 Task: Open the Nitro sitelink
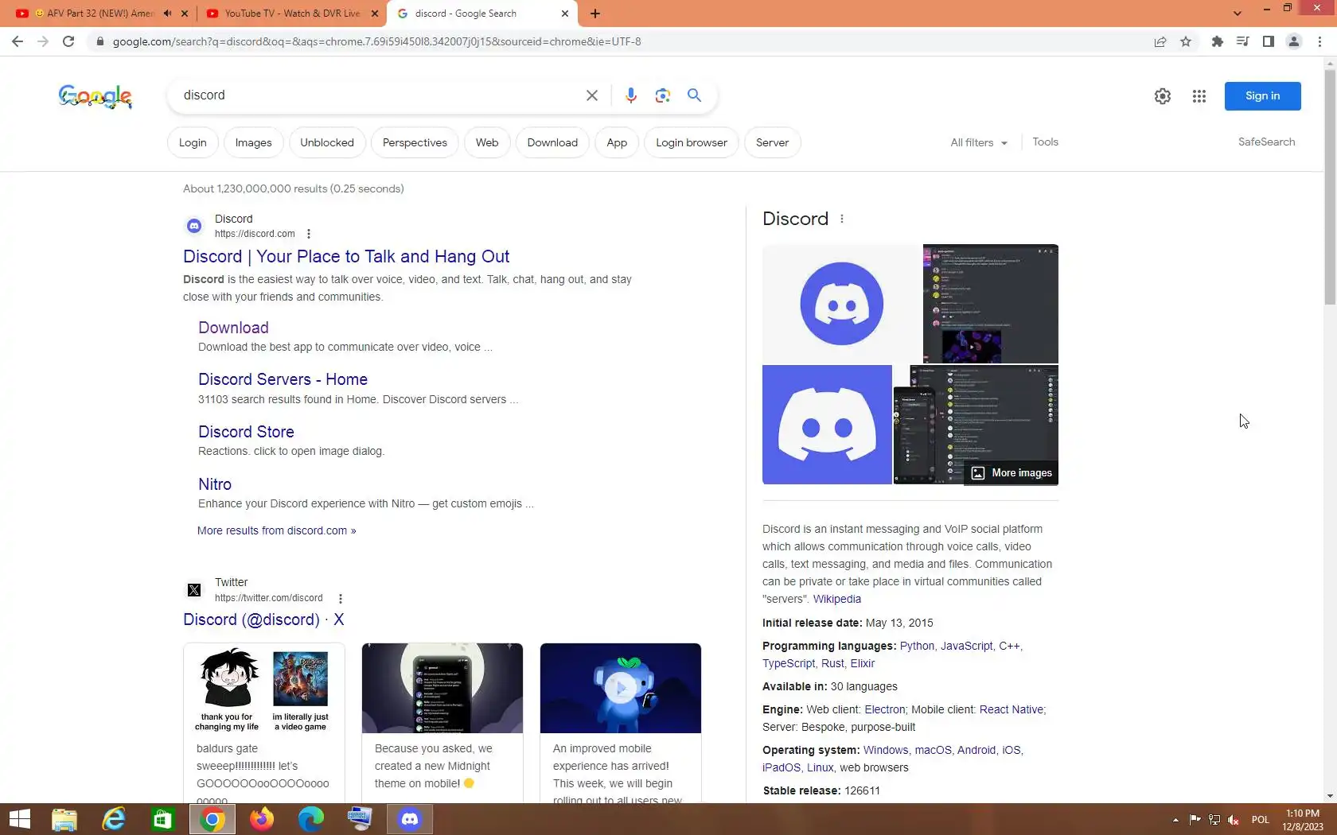[x=215, y=484]
